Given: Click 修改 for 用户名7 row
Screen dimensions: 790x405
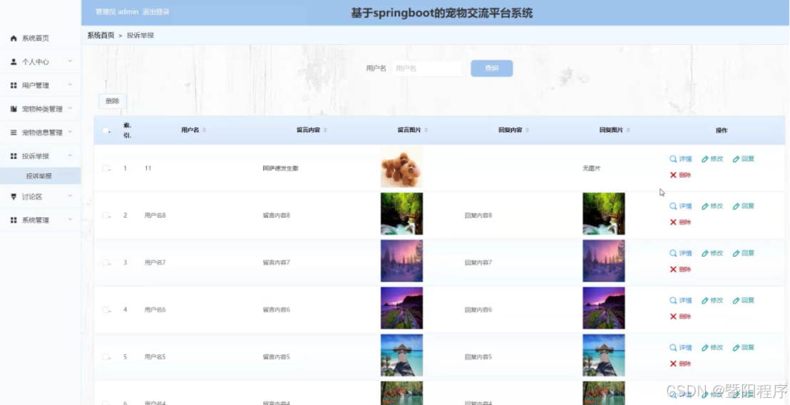Looking at the screenshot, I should coord(712,253).
